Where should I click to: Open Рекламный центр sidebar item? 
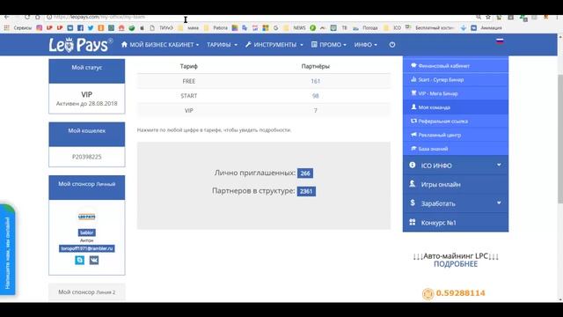(x=456, y=135)
